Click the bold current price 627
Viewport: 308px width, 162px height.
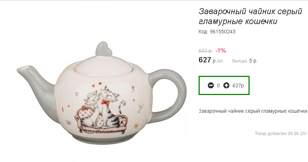coord(205,60)
